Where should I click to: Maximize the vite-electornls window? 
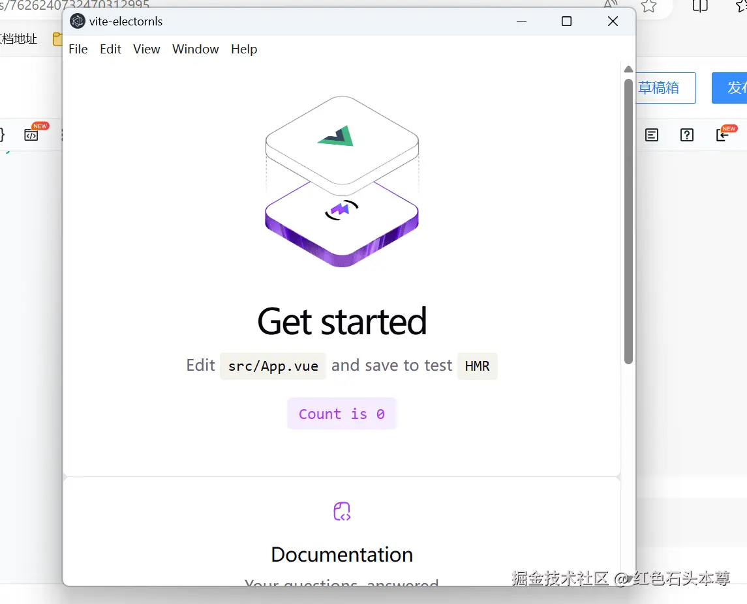(566, 22)
